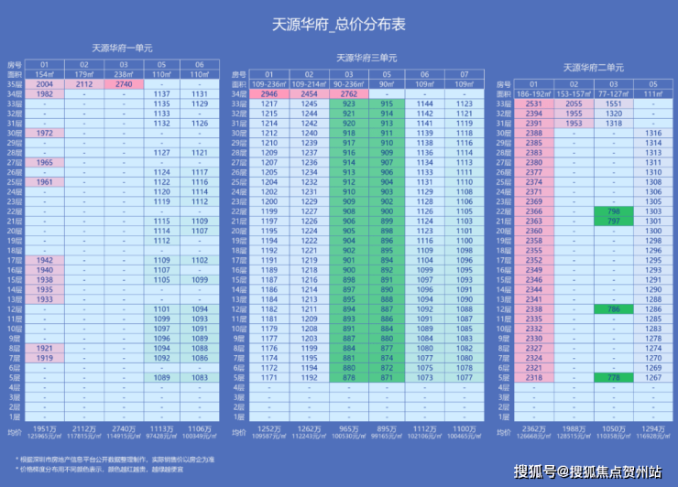Click the 天源华府一单元 heading
Viewport: 678px width, 487px height.
122,48
